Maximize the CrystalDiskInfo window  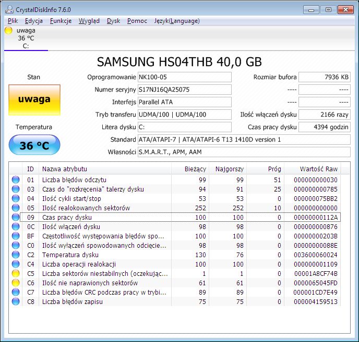(328, 10)
